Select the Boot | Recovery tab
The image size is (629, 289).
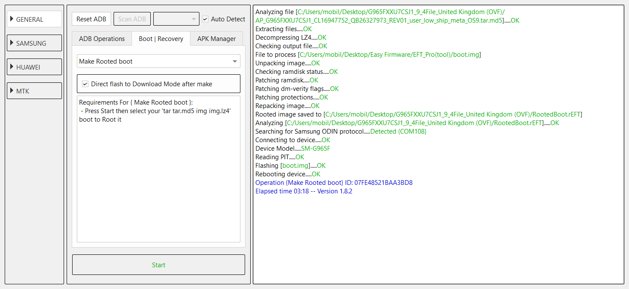pyautogui.click(x=161, y=38)
